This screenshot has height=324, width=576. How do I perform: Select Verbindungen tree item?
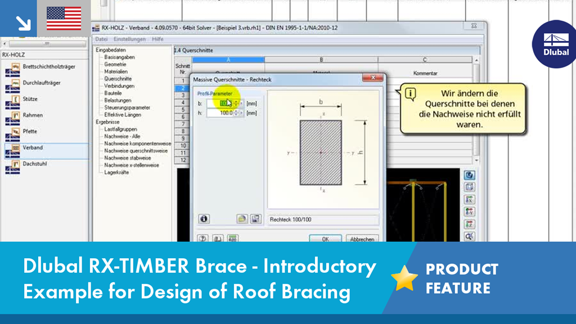(x=119, y=86)
